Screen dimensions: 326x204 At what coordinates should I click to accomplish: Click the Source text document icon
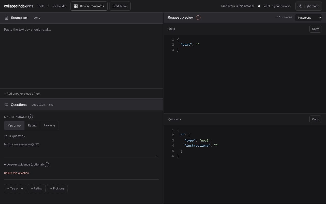[x=6, y=18]
